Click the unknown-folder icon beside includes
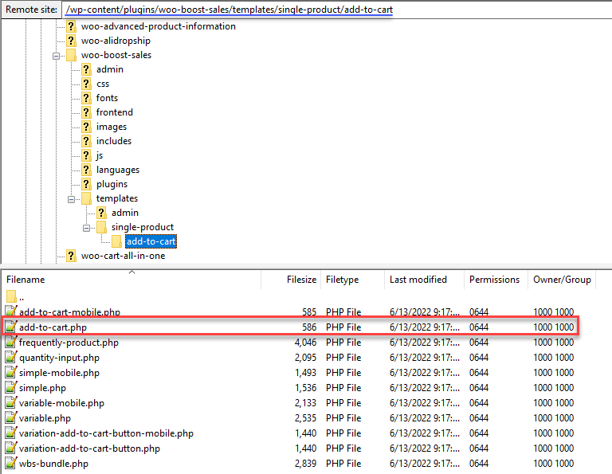The height and width of the screenshot is (474, 612). click(x=86, y=141)
